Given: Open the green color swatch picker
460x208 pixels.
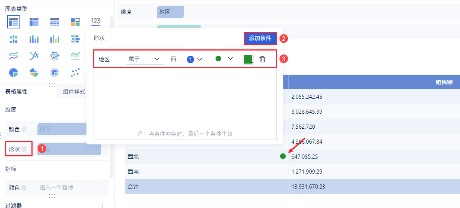Looking at the screenshot, I should coord(248,59).
